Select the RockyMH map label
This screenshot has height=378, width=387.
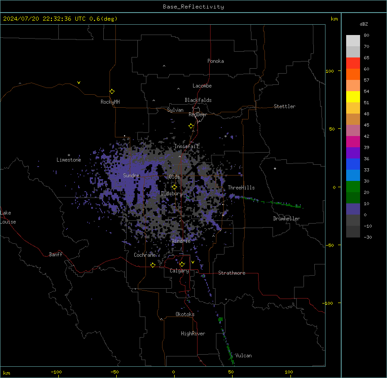click(110, 102)
